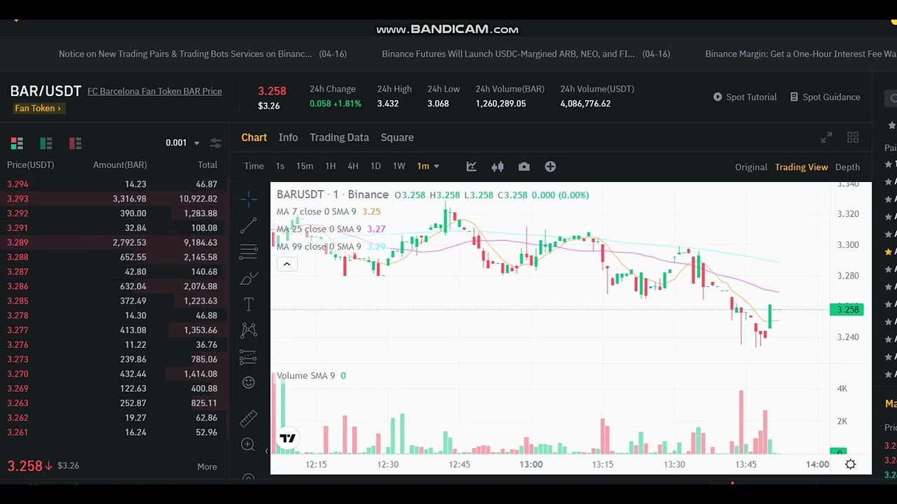Click the 13:00 time axis label

pyautogui.click(x=531, y=464)
